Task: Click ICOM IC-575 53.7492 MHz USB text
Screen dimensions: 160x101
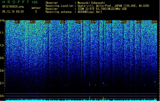Action: [102, 9]
